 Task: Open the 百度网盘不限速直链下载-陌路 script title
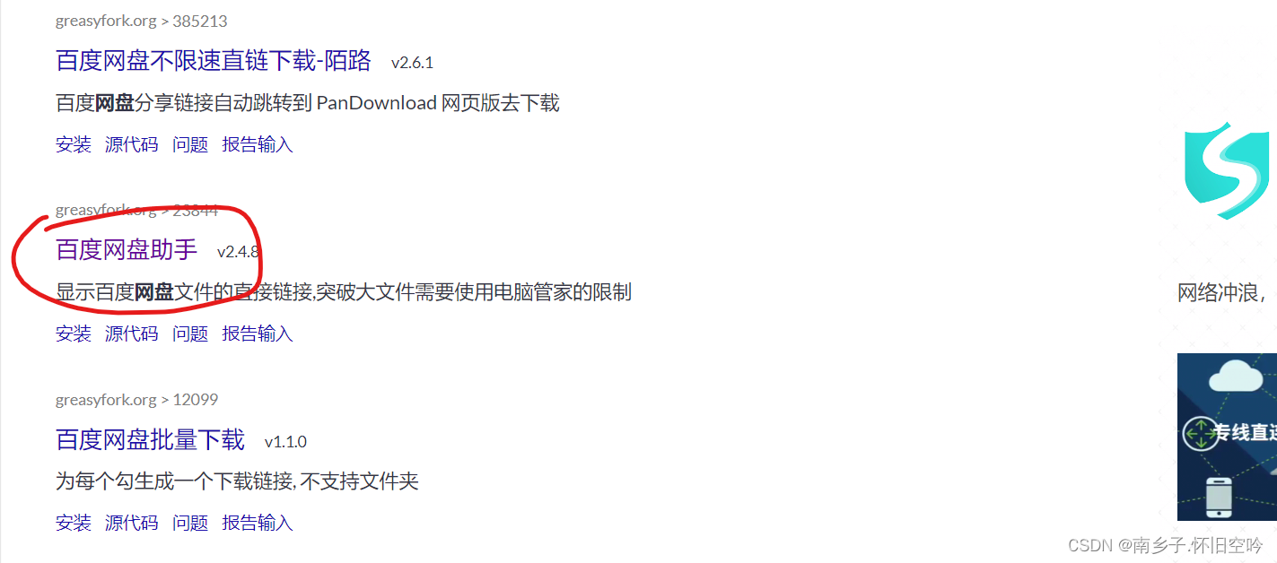214,60
